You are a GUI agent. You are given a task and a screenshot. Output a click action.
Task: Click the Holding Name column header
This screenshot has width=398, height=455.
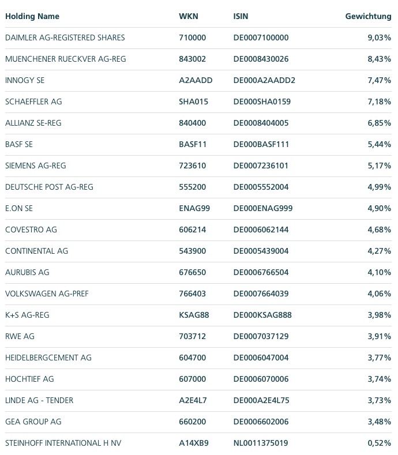(32, 16)
